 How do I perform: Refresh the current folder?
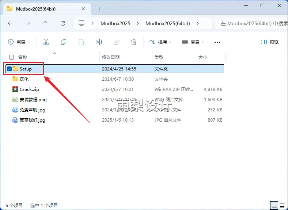(63, 23)
